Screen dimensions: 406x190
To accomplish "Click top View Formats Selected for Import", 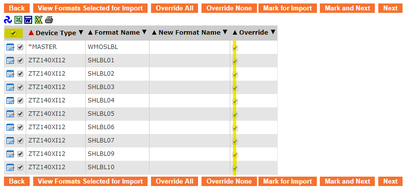I will (x=90, y=8).
